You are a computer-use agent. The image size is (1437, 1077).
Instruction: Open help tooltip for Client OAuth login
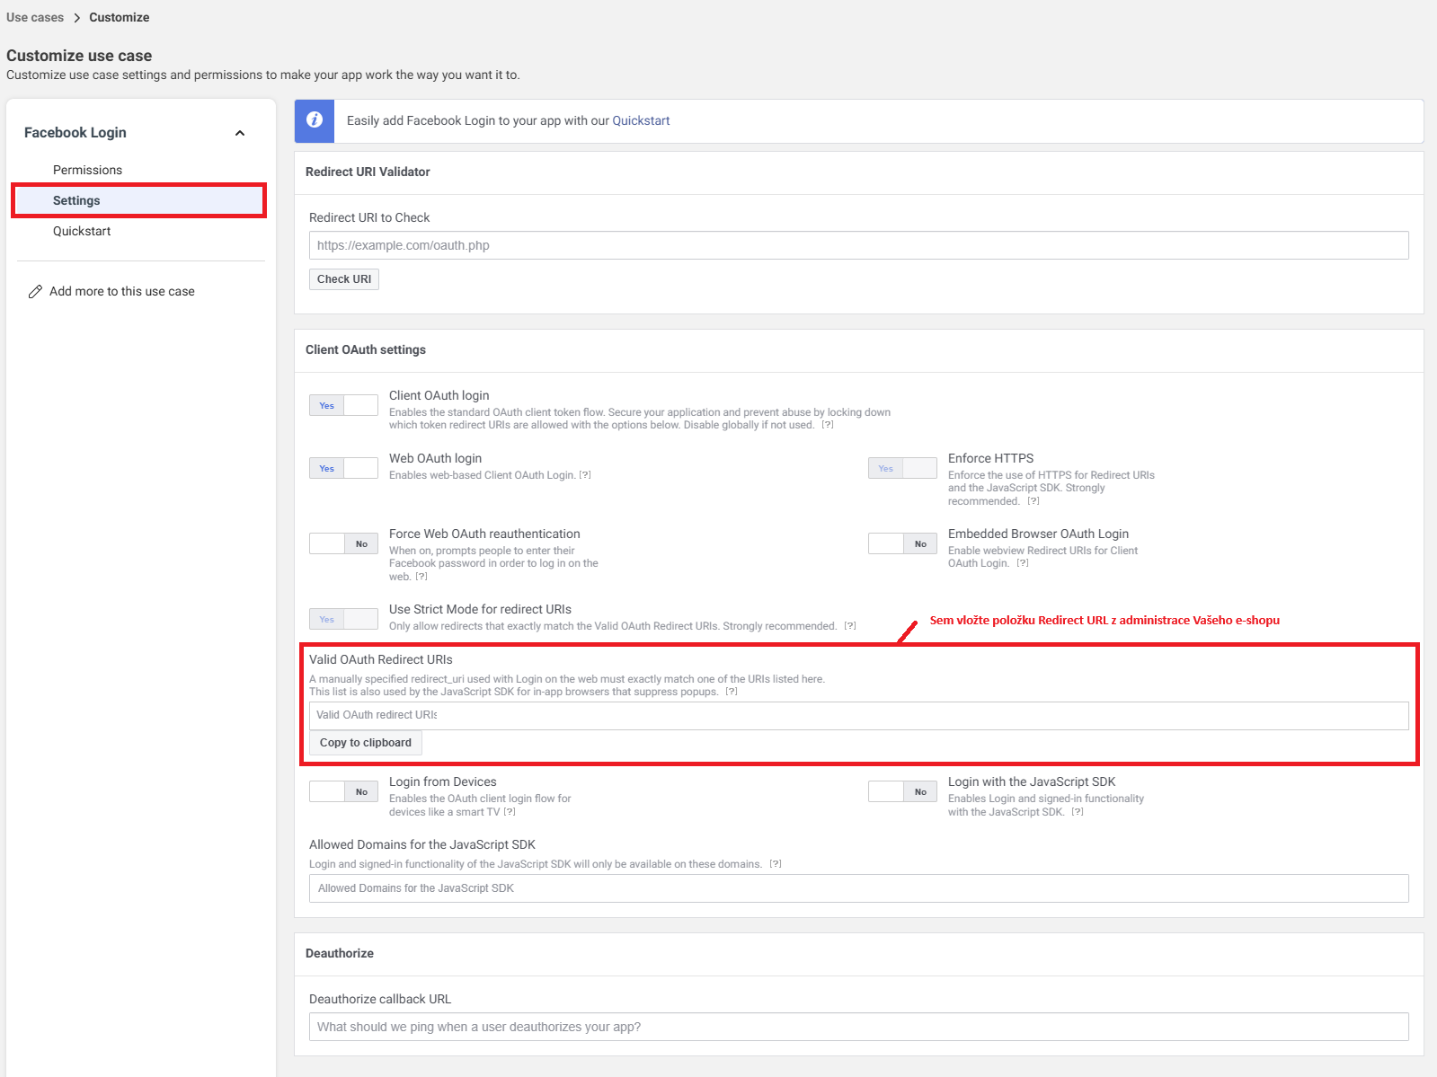pos(828,425)
